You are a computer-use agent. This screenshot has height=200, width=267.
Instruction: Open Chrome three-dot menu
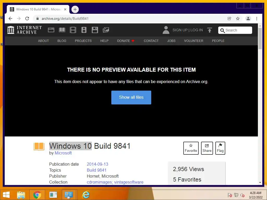tap(257, 18)
